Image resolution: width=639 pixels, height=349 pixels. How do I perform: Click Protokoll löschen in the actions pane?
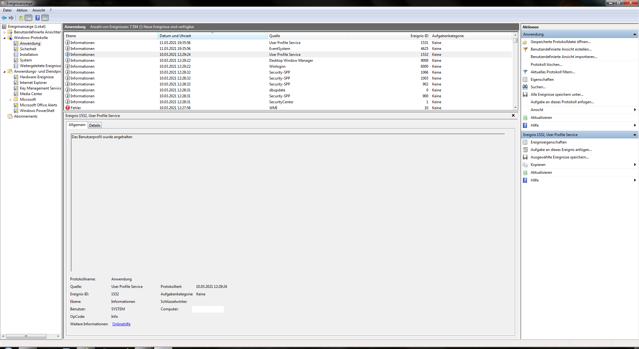[546, 65]
